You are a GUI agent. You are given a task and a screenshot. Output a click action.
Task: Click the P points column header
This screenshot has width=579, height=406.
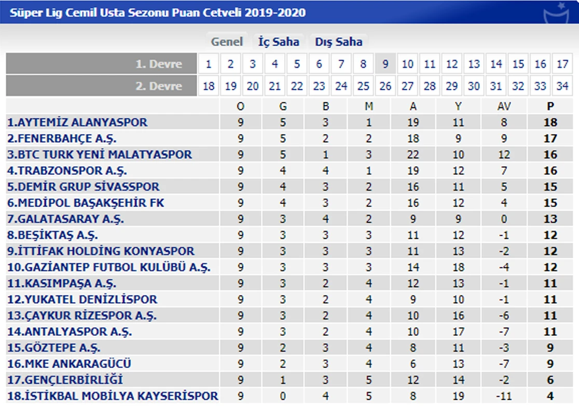pos(550,106)
